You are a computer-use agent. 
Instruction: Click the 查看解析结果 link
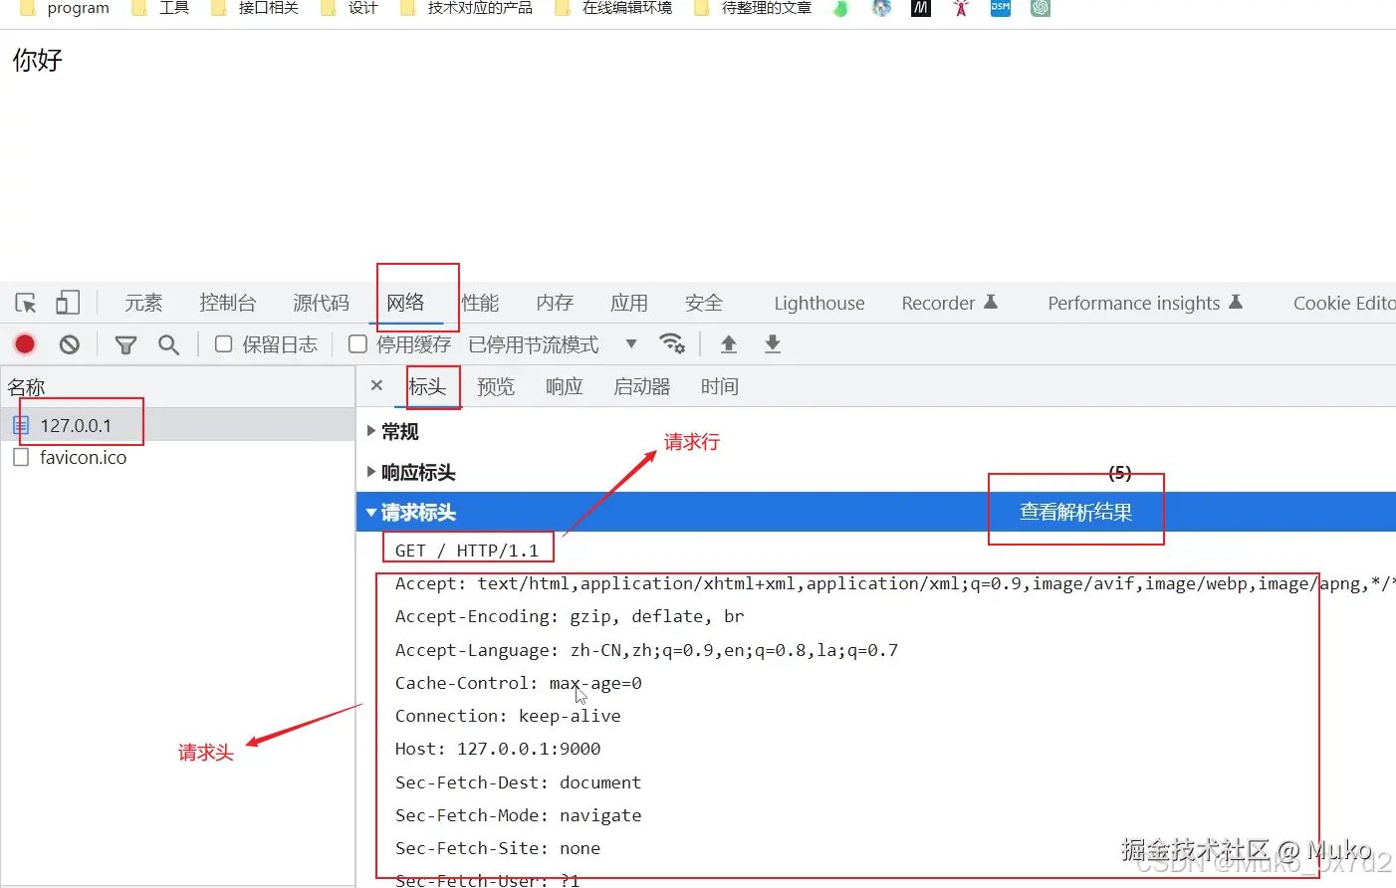pyautogui.click(x=1076, y=512)
